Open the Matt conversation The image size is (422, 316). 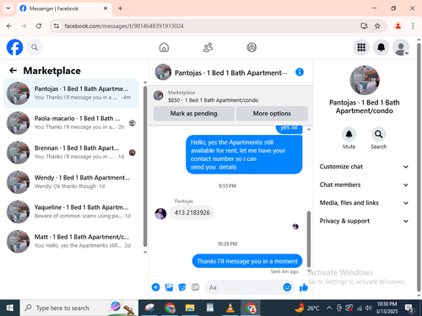point(71,241)
